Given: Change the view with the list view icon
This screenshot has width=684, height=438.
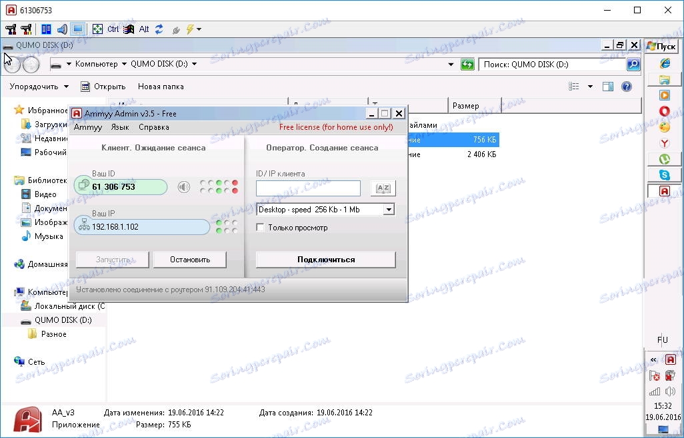Looking at the screenshot, I should [x=574, y=87].
